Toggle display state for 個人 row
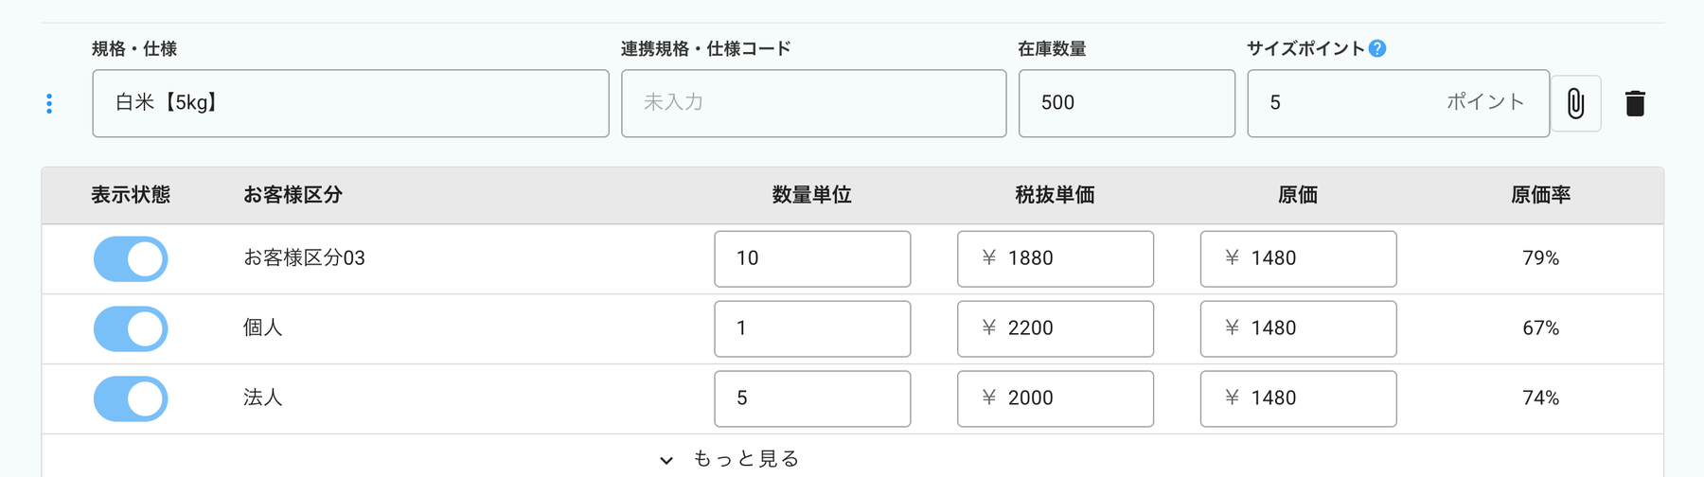The width and height of the screenshot is (1704, 477). pos(131,328)
